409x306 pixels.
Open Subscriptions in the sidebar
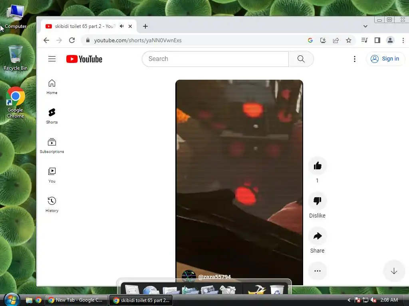(52, 146)
